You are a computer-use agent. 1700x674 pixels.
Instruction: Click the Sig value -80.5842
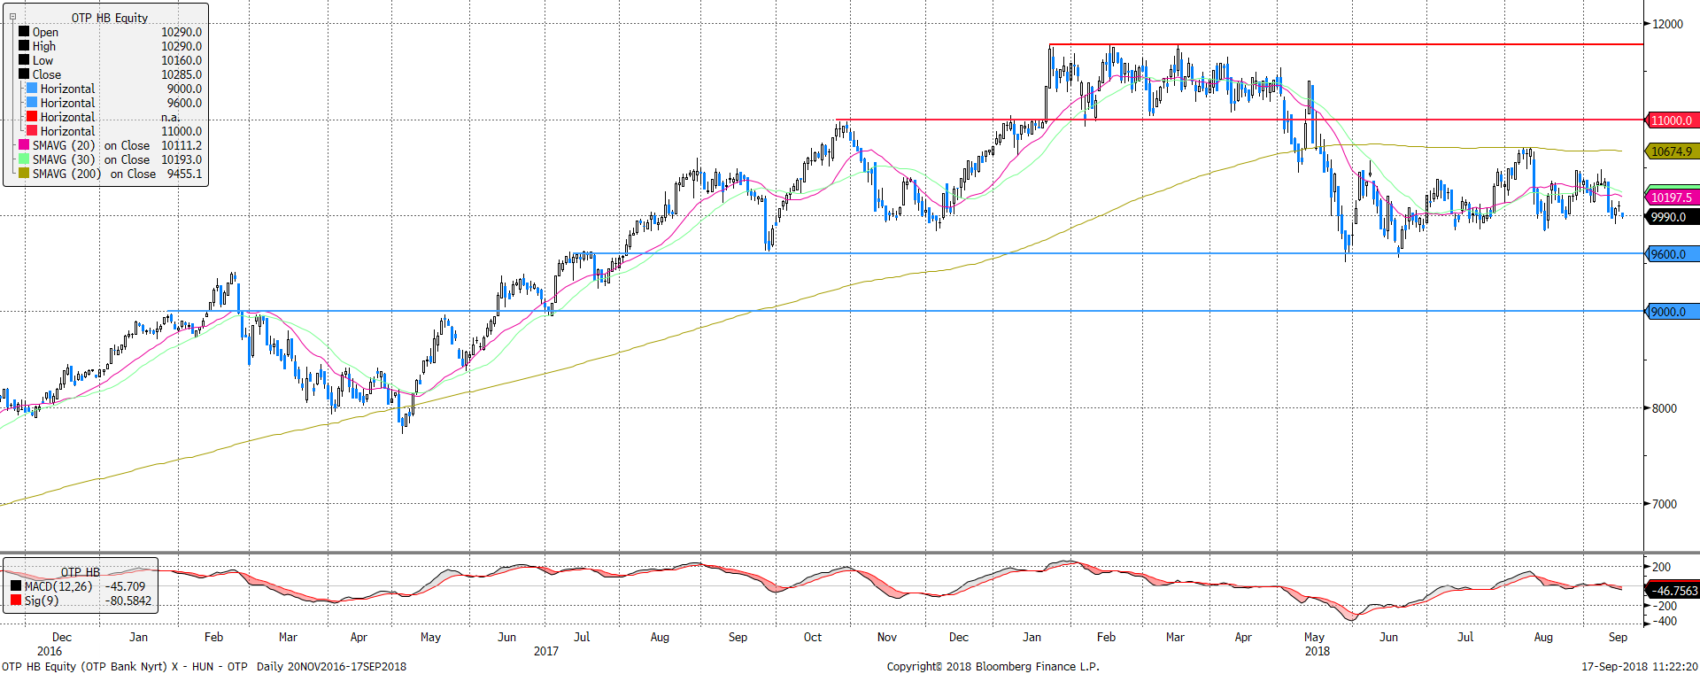tap(128, 600)
